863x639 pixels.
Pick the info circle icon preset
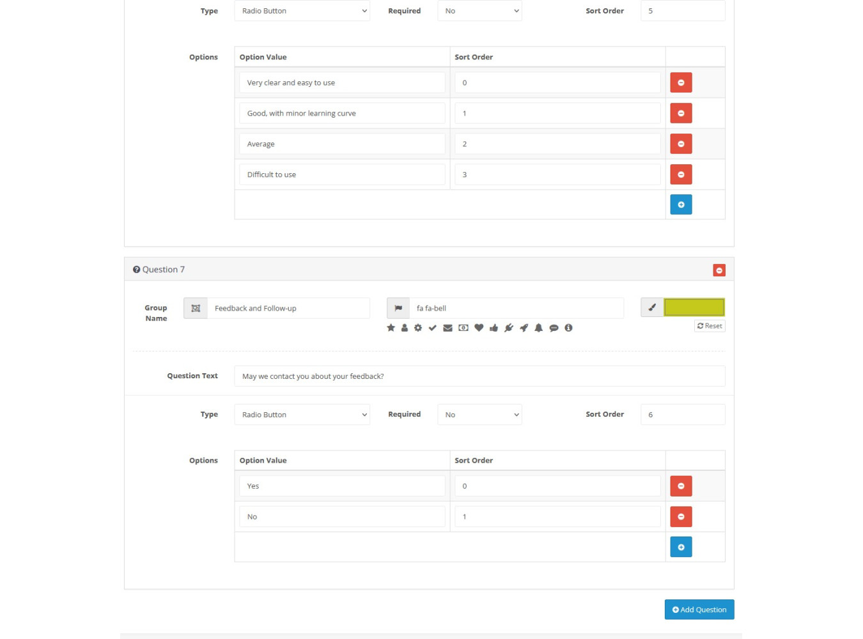pyautogui.click(x=568, y=328)
